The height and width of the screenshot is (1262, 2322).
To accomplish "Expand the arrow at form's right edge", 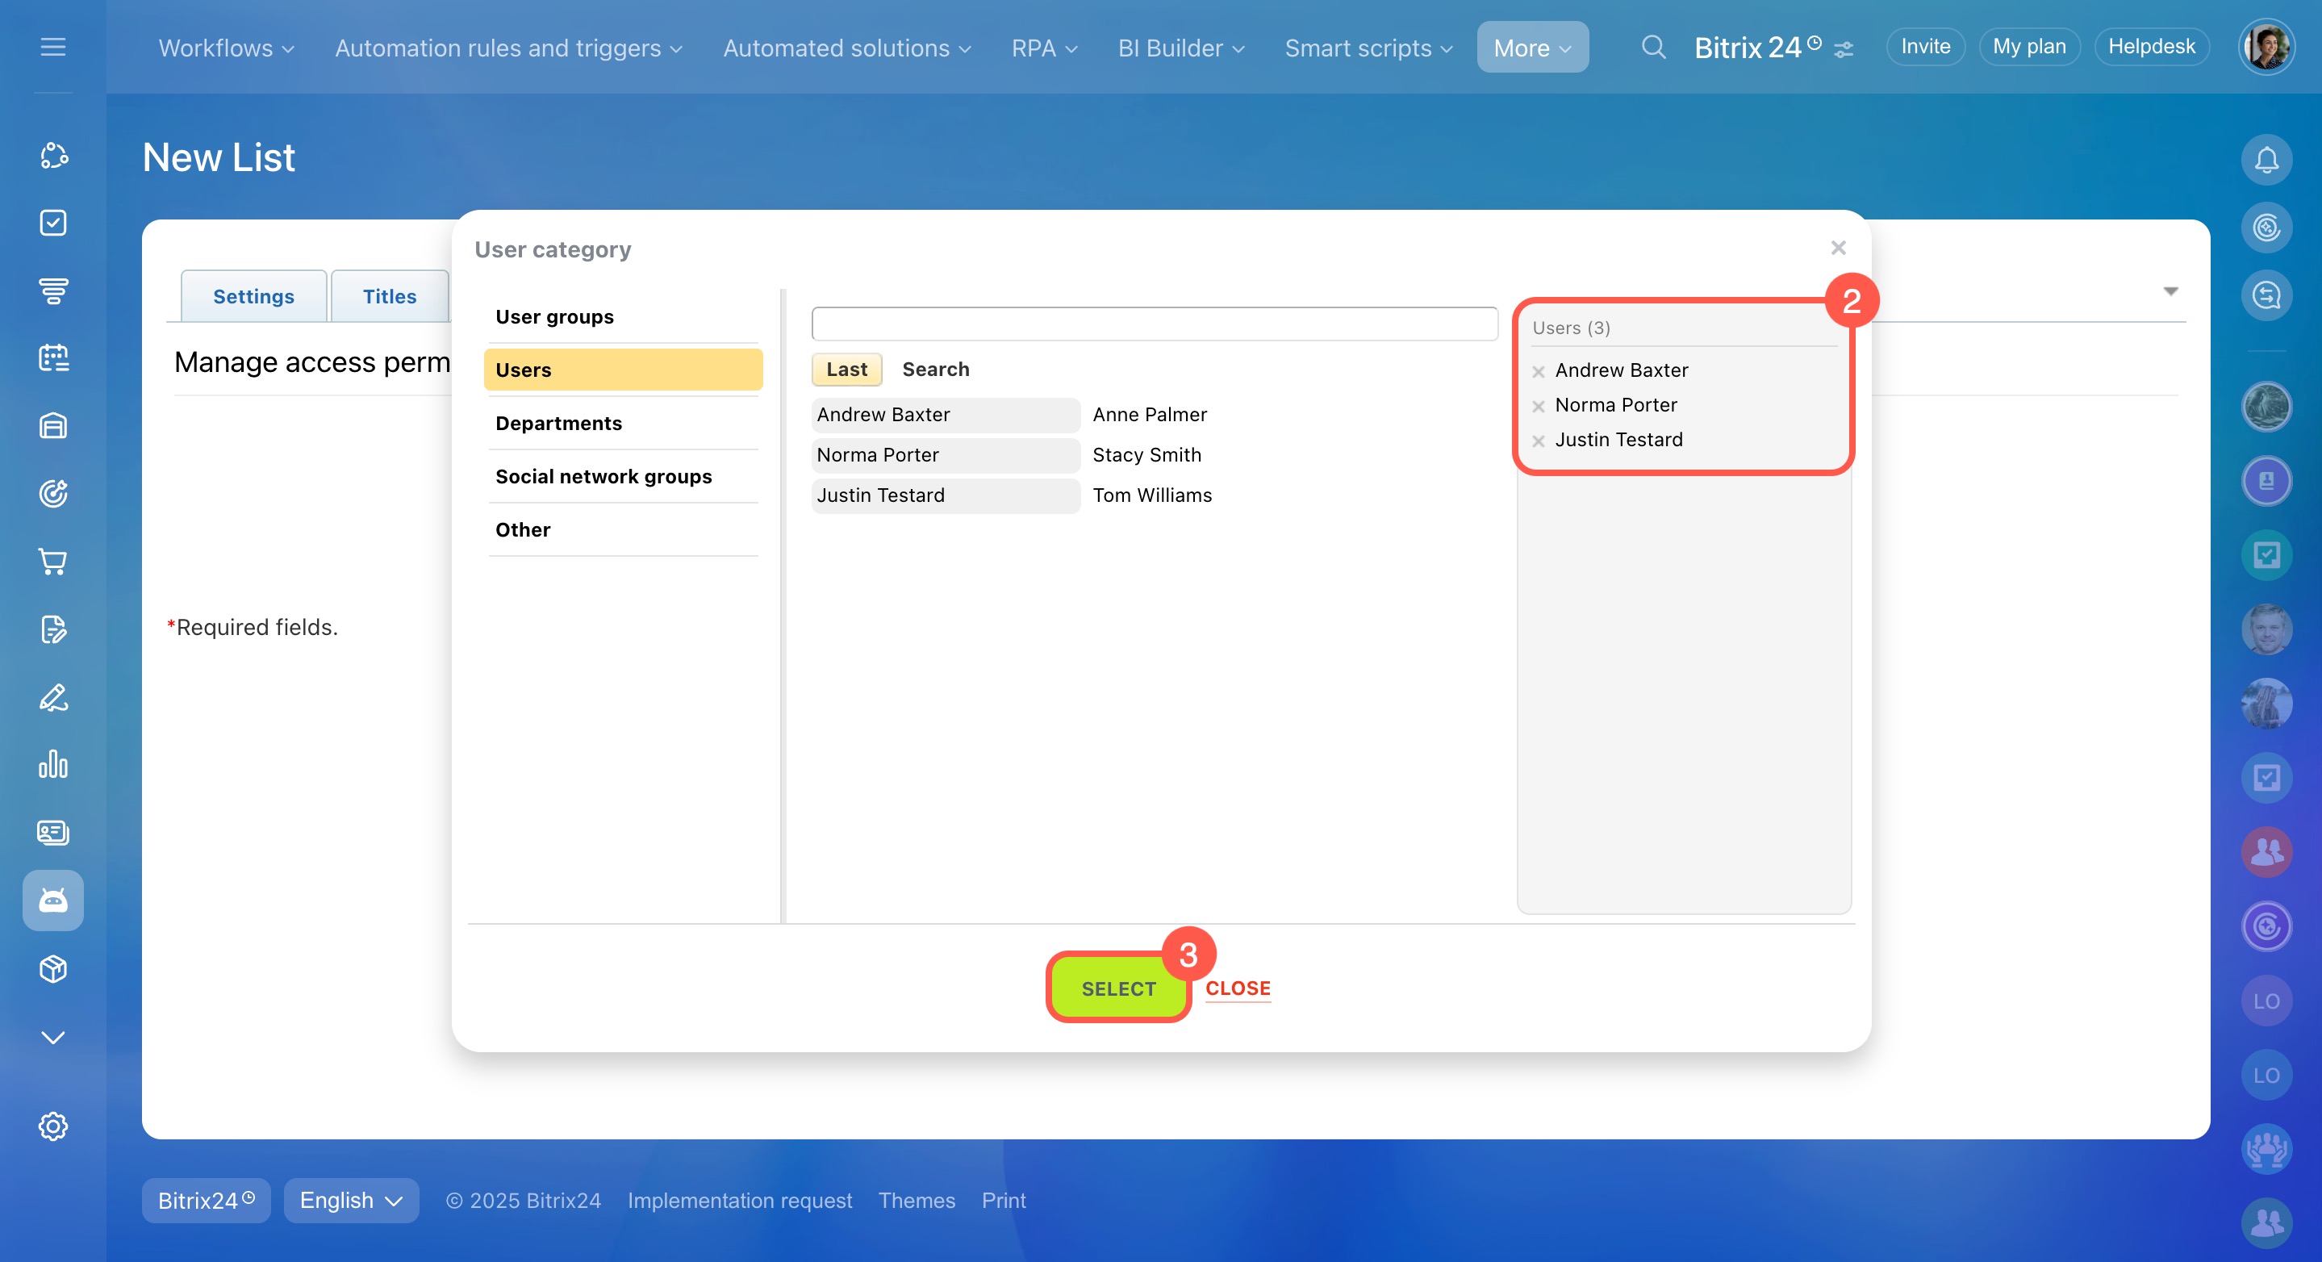I will [x=2170, y=291].
